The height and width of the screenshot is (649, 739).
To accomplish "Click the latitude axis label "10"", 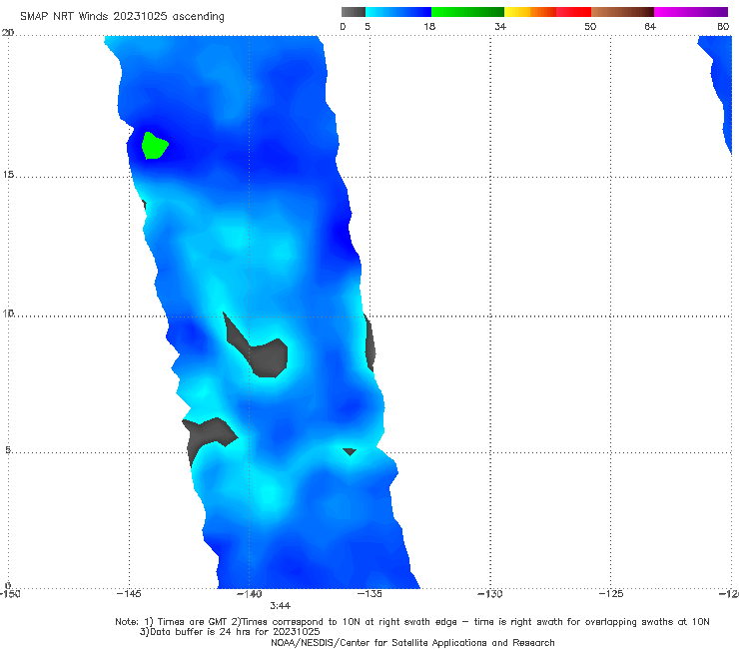I will click(8, 314).
